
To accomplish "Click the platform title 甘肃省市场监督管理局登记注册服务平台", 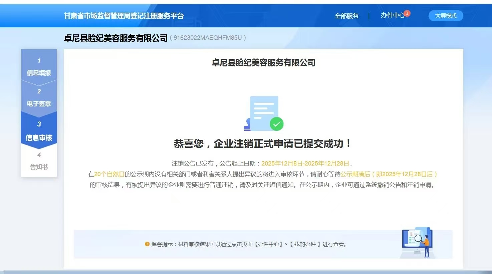I will pos(124,16).
